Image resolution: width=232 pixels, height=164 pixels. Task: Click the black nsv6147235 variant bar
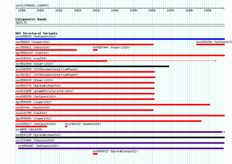click(120, 137)
